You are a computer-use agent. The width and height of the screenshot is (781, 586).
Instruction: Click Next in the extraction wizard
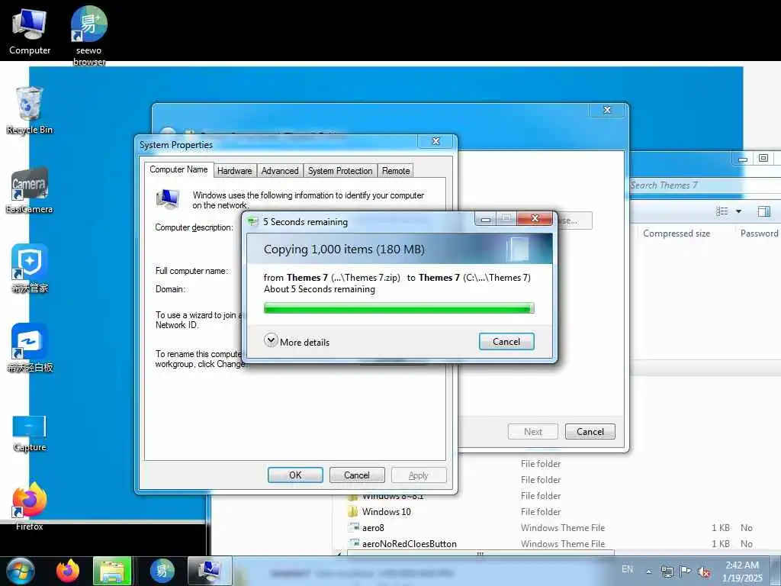[533, 432]
